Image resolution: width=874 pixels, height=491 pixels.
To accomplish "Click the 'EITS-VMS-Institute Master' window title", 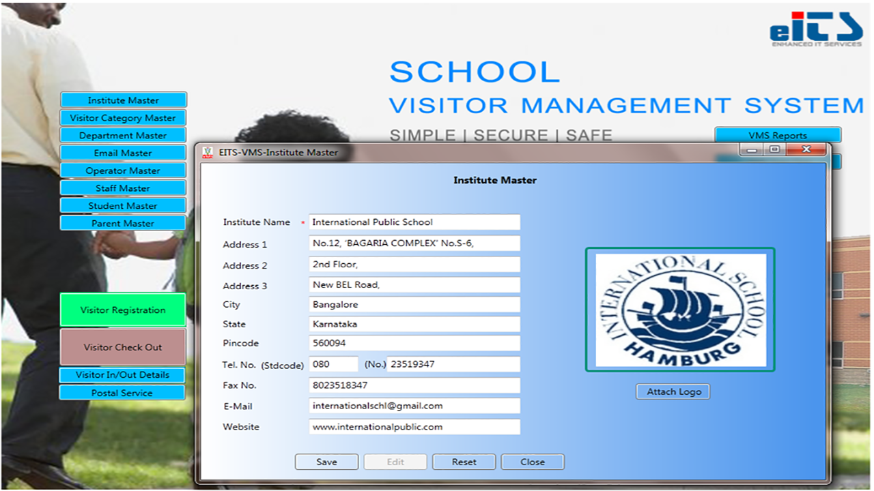I will point(279,153).
